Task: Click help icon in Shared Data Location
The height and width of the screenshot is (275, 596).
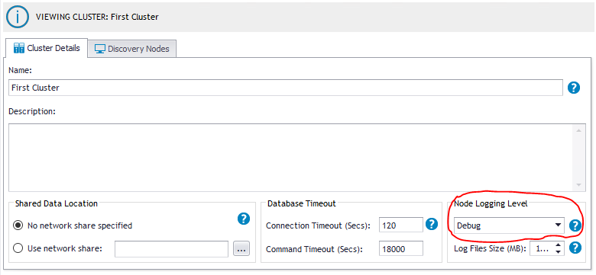Action: coord(244,219)
